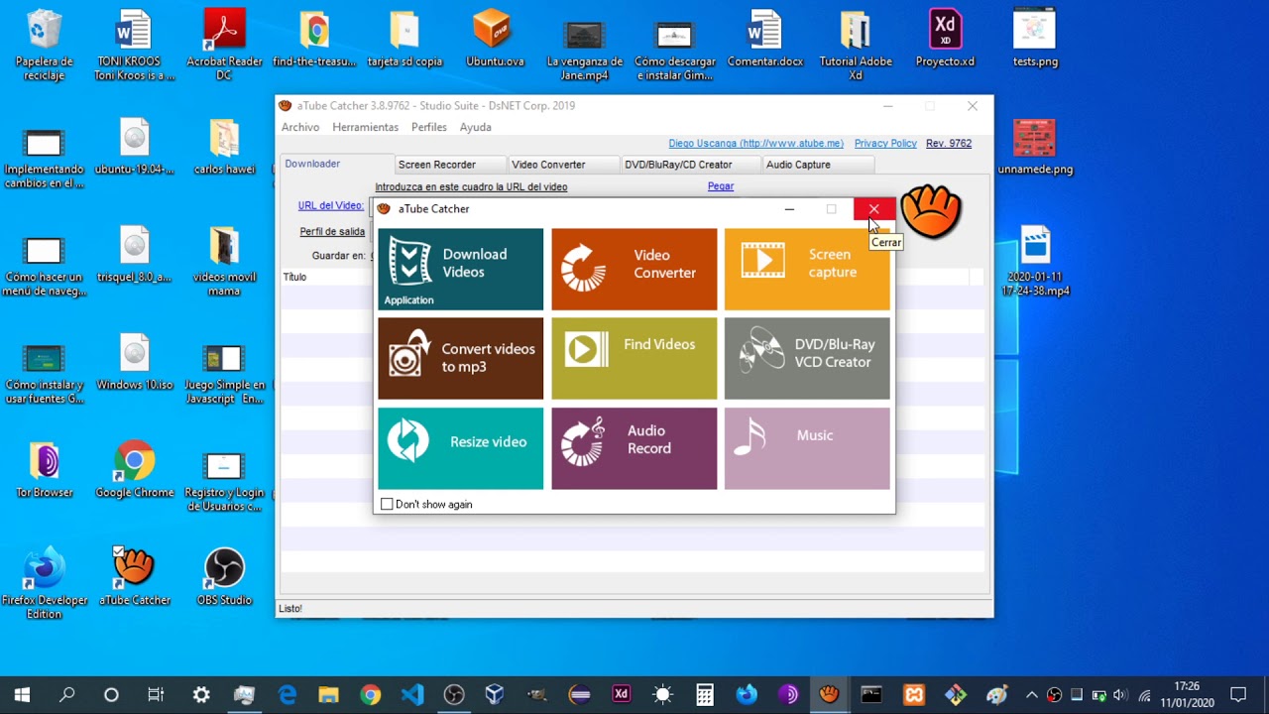Select the tests.png desktop file

tap(1035, 40)
